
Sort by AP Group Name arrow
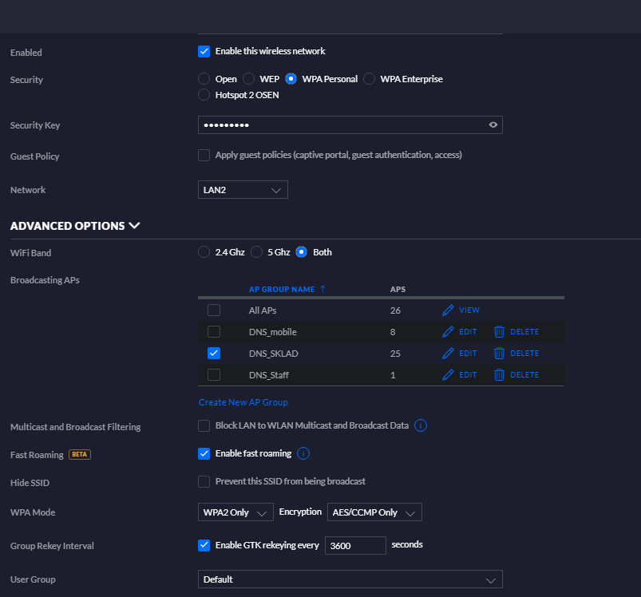323,289
